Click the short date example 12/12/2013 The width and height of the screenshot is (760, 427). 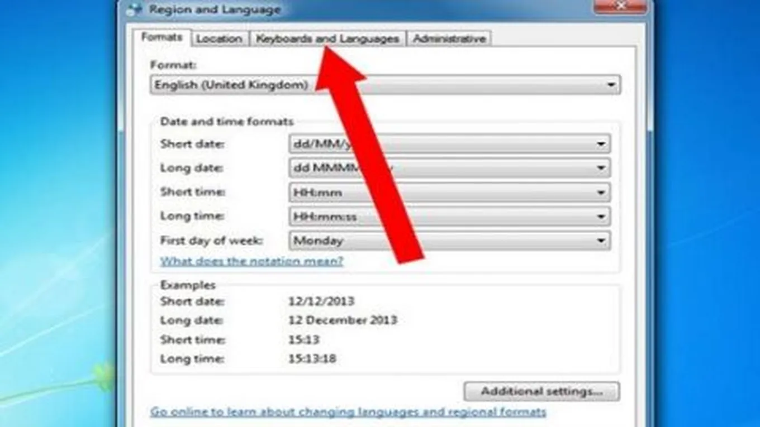321,301
